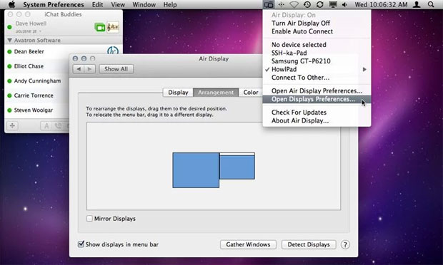Open the Wi-Fi status icon
Screen dimensions: 443x265
[294, 4]
